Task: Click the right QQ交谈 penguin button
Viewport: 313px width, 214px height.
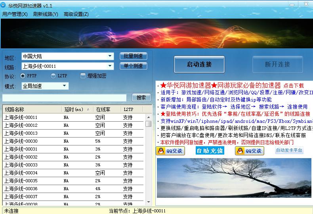Action: pyautogui.click(x=249, y=151)
